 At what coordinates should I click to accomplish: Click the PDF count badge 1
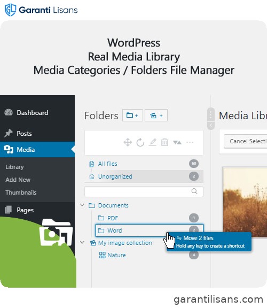tap(194, 218)
